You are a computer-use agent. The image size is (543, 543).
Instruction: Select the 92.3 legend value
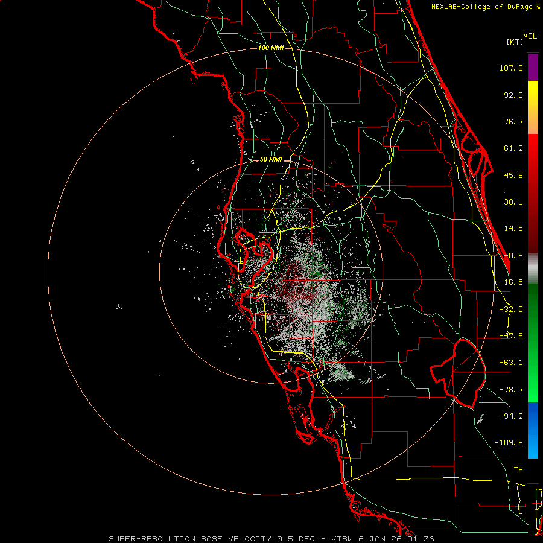click(x=513, y=95)
